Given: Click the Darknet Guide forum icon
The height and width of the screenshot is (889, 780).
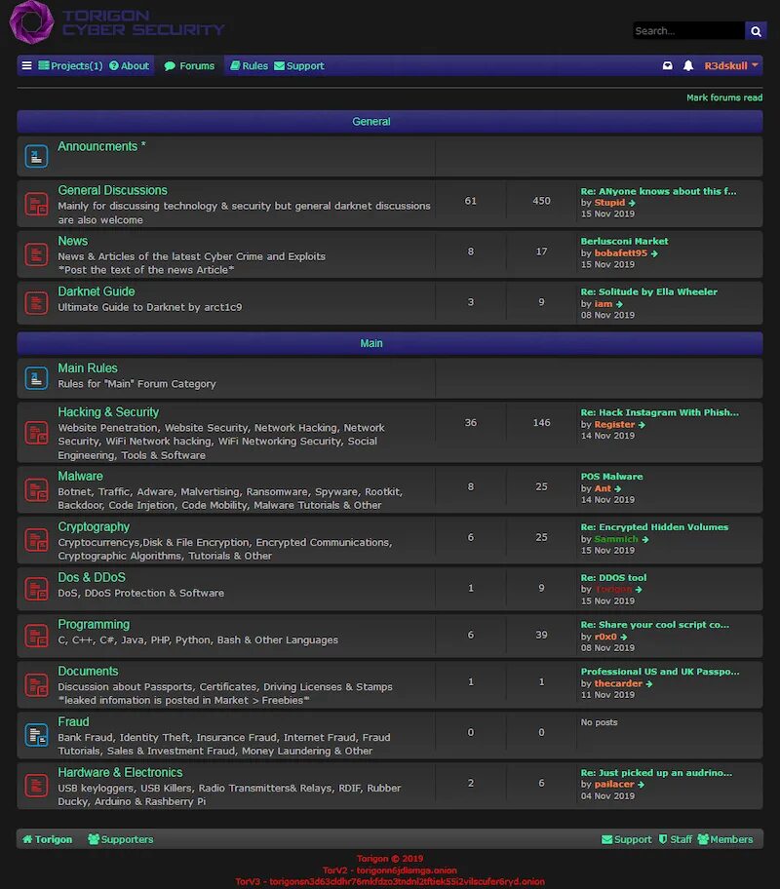Looking at the screenshot, I should (36, 302).
